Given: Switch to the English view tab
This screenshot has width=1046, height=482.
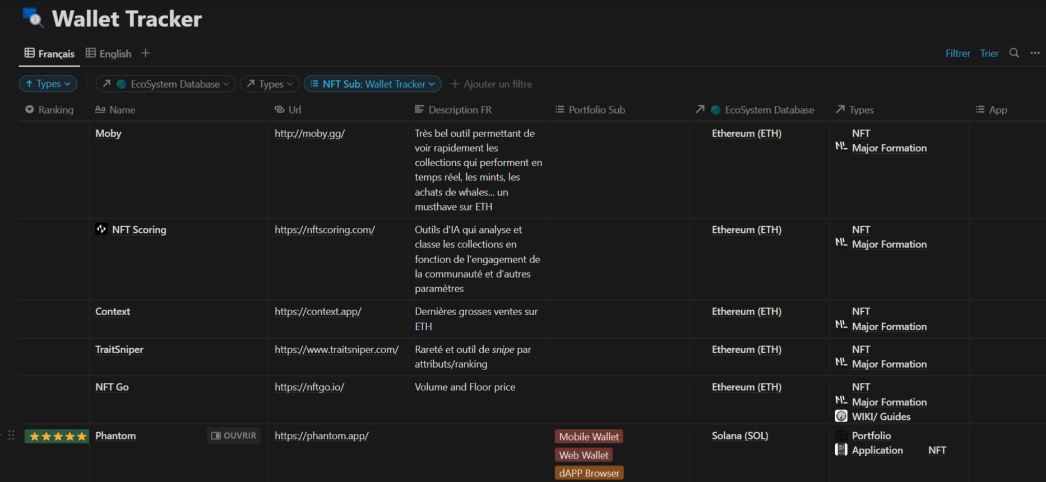Looking at the screenshot, I should (x=109, y=54).
